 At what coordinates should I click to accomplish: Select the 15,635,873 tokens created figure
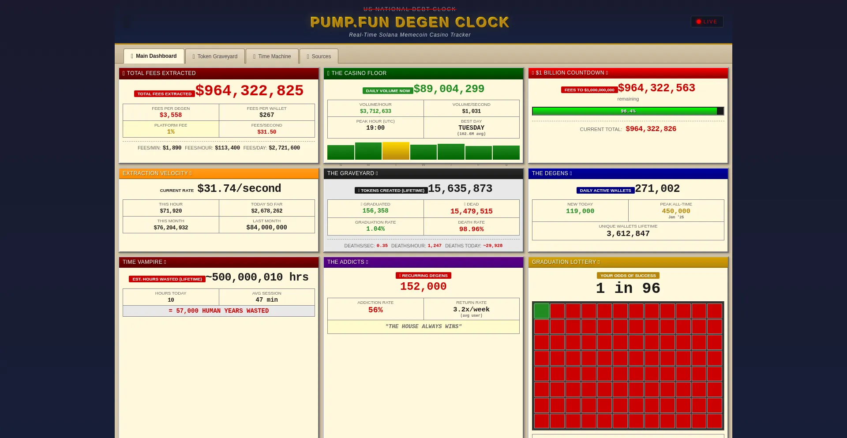click(x=460, y=188)
